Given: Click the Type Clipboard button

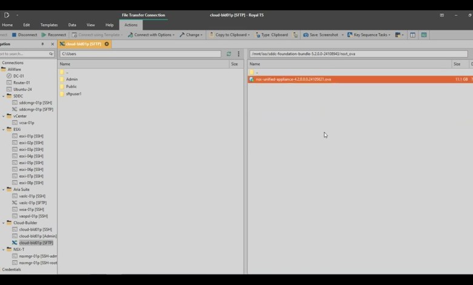Looking at the screenshot, I should [272, 35].
